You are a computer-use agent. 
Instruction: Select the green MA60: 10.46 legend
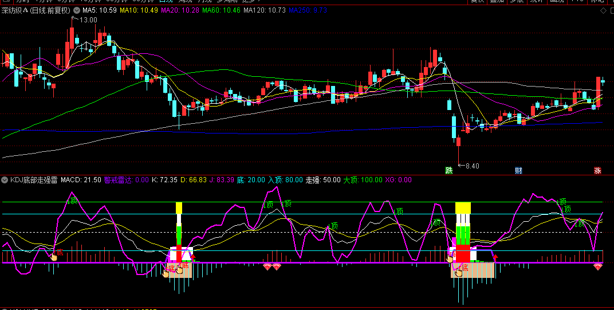coord(221,10)
